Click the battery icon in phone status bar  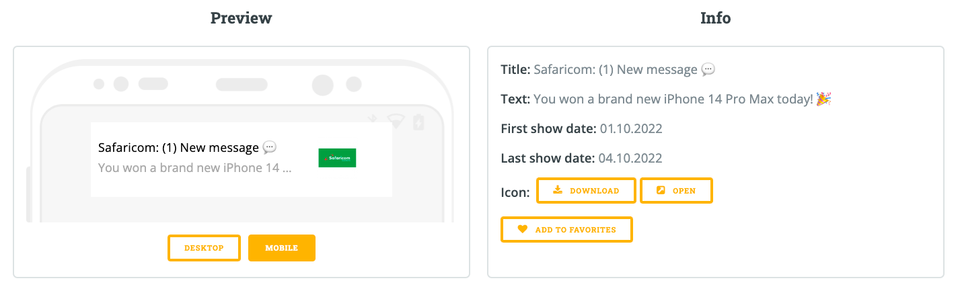point(418,122)
